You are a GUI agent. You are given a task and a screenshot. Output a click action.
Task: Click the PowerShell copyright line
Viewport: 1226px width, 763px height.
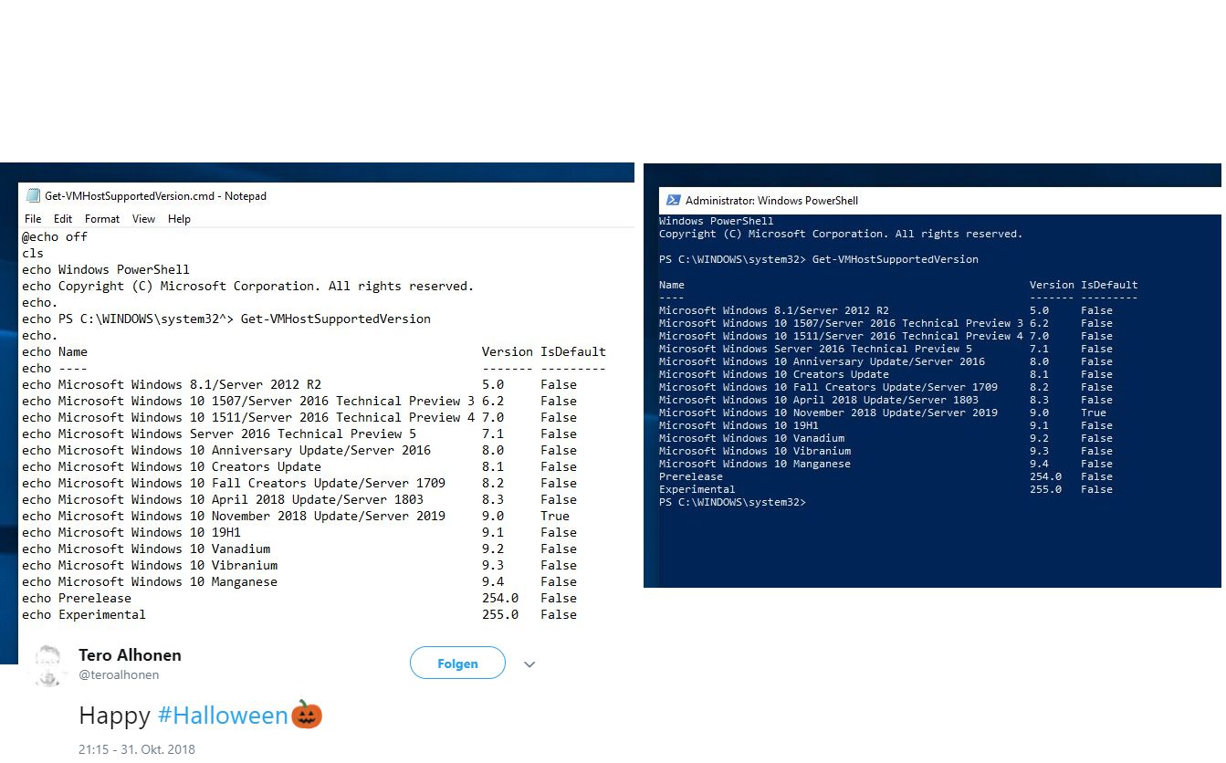click(841, 234)
